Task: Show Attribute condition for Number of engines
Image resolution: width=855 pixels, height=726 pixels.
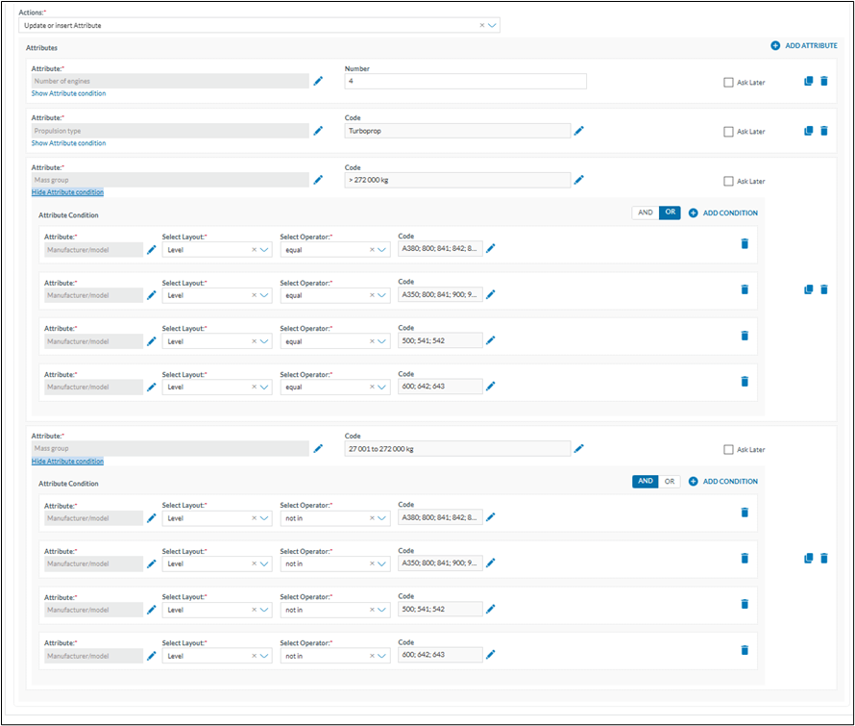Action: [x=68, y=93]
